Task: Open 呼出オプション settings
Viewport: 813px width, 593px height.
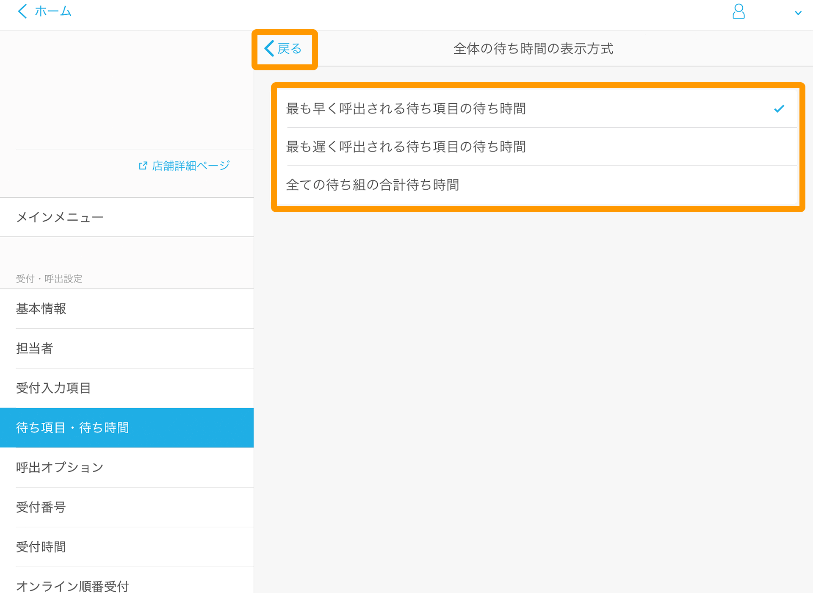Action: tap(127, 468)
